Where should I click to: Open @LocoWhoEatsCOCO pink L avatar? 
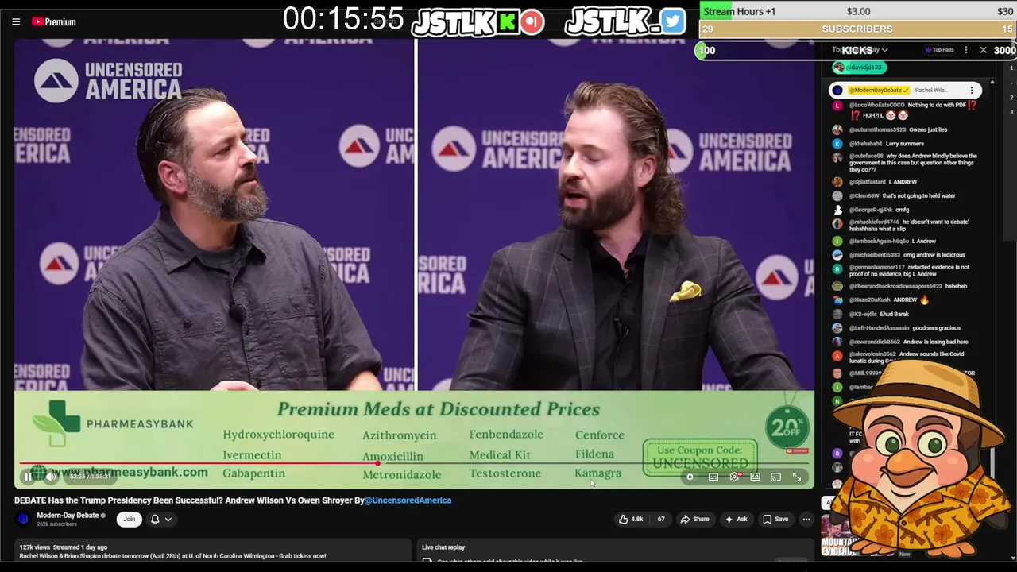[x=837, y=105]
